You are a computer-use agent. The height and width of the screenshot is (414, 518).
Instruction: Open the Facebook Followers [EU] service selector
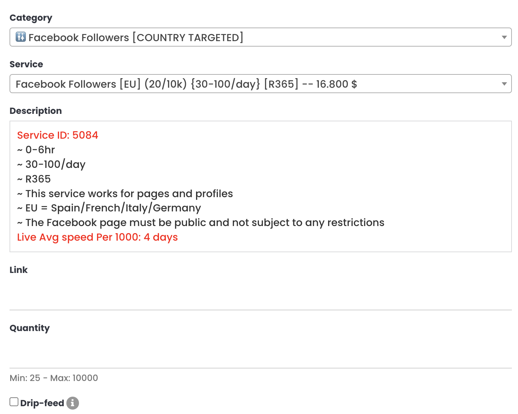click(x=261, y=84)
